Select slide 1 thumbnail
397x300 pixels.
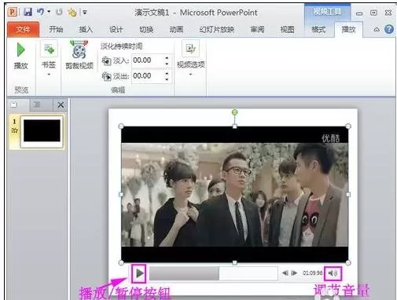pyautogui.click(x=42, y=131)
